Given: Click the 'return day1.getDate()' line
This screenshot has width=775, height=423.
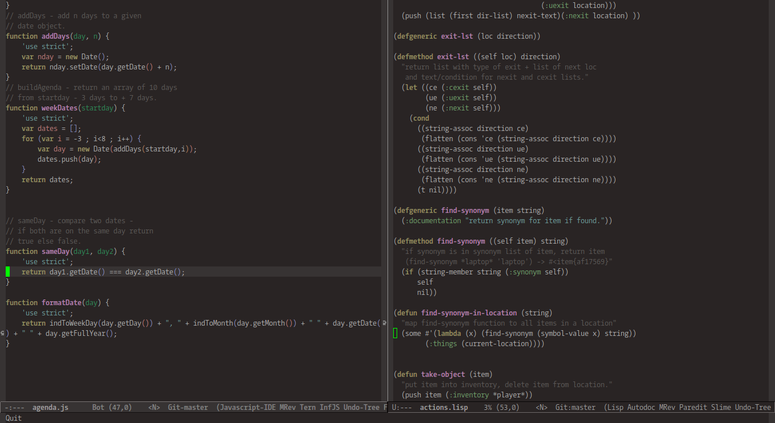Looking at the screenshot, I should point(103,272).
